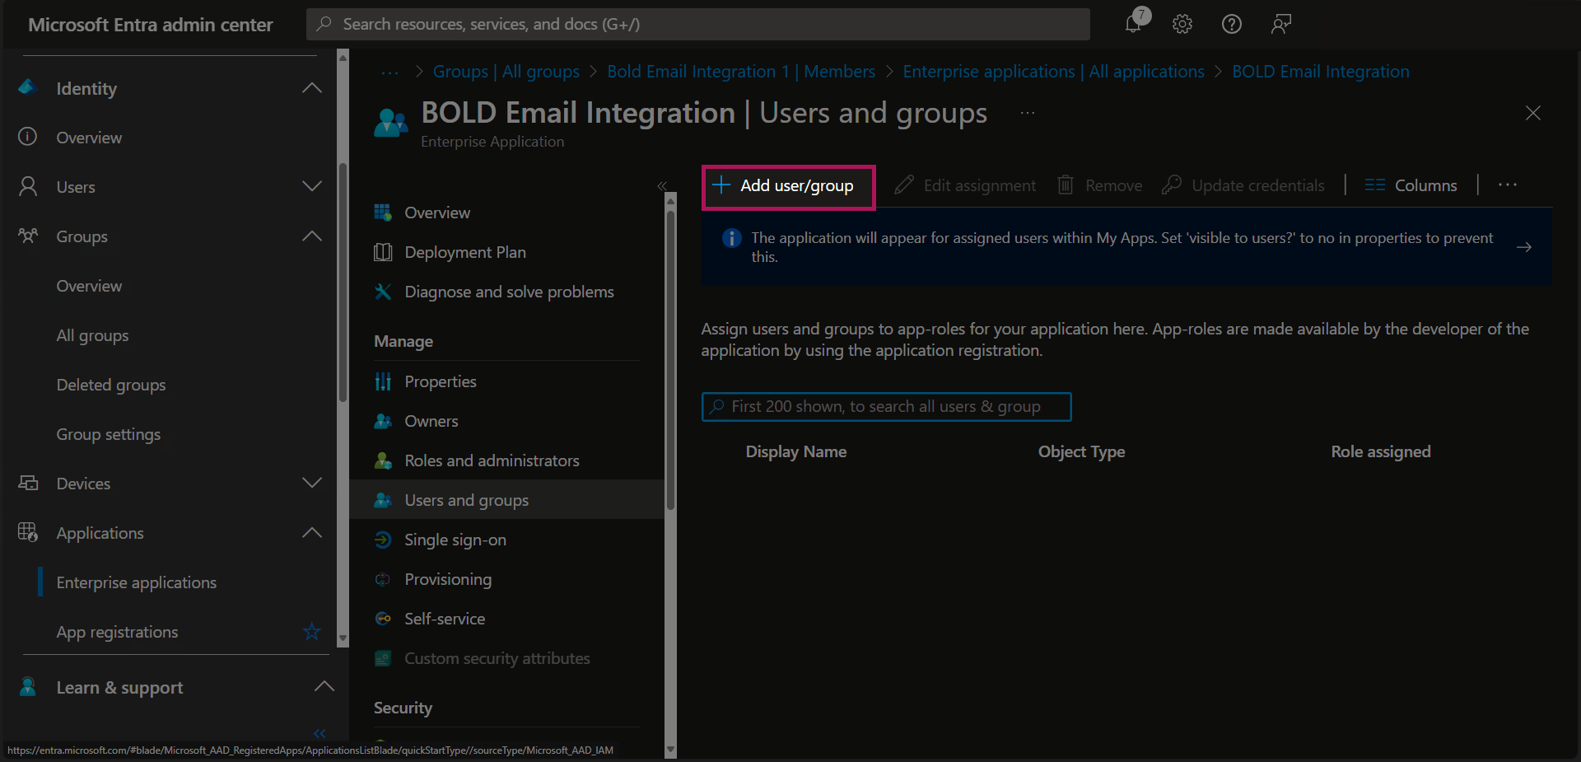Viewport: 1581px width, 762px height.
Task: Click the Columns toolbar button
Action: [x=1411, y=185]
